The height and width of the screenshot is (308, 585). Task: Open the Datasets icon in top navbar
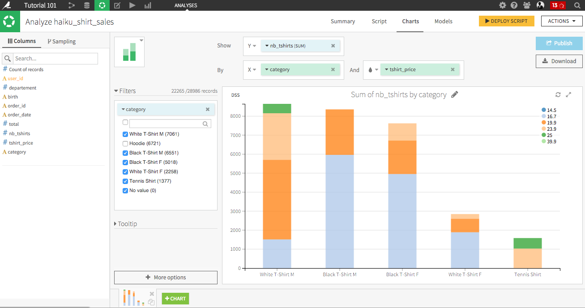[86, 5]
